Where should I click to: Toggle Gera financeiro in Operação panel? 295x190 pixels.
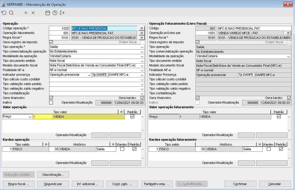coord(51,98)
